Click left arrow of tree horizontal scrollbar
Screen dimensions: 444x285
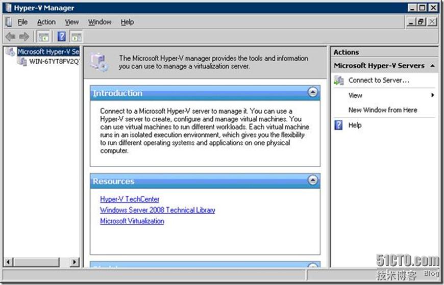(x=8, y=262)
